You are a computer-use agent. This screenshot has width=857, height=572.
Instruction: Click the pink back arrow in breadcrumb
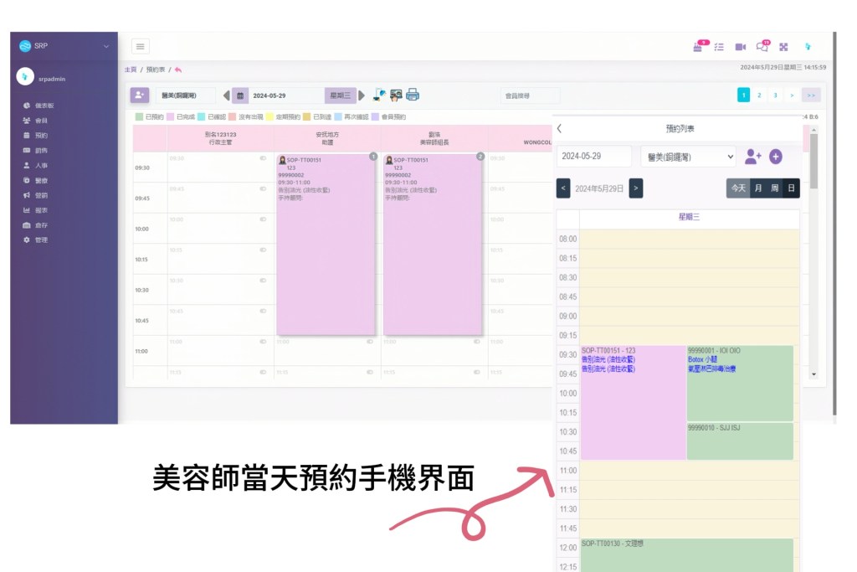(x=178, y=70)
